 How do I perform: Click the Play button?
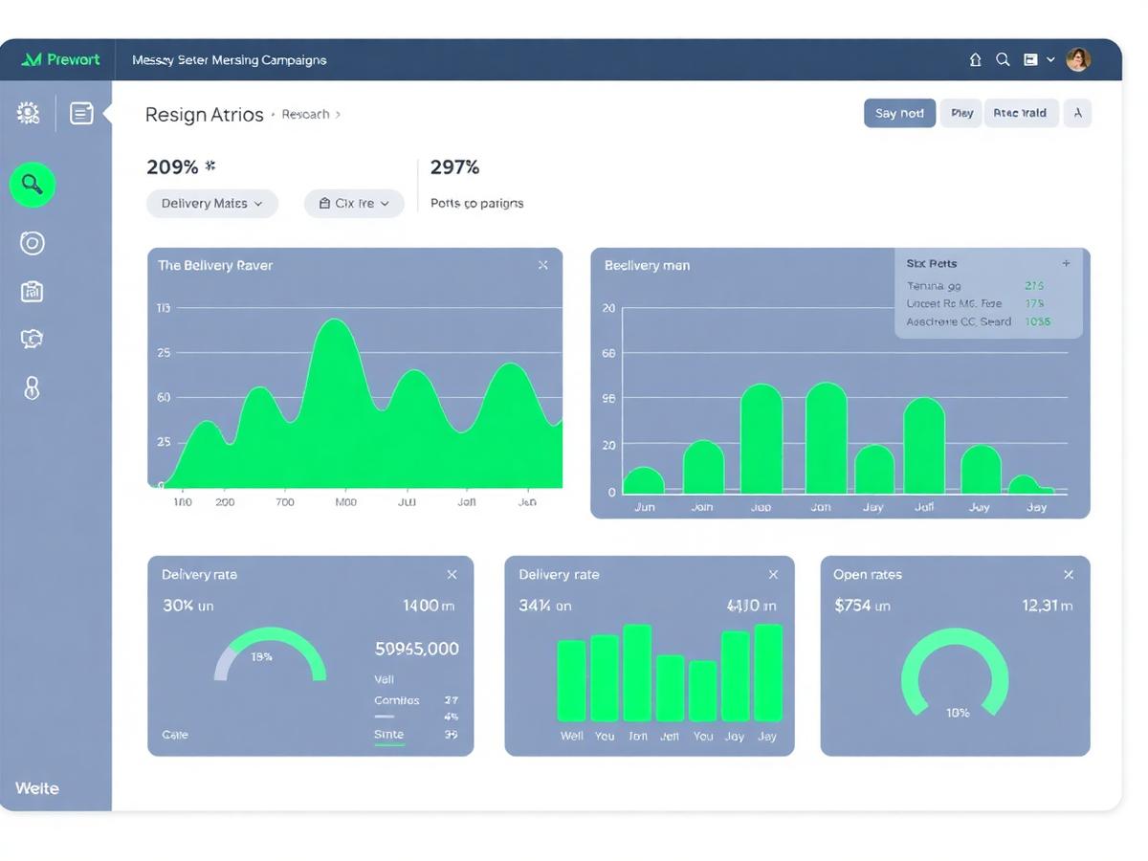click(961, 113)
